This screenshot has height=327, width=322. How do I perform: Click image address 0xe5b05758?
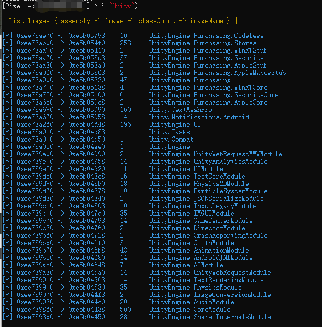pos(87,36)
